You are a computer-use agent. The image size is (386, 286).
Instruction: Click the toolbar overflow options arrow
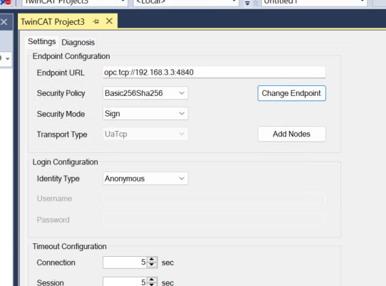(x=247, y=3)
